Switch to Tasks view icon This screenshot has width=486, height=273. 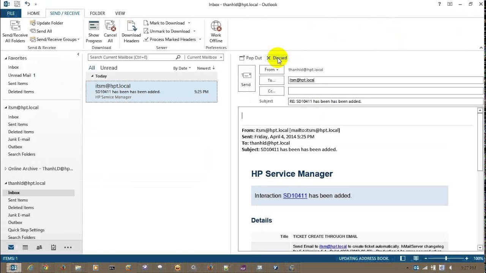tap(54, 247)
